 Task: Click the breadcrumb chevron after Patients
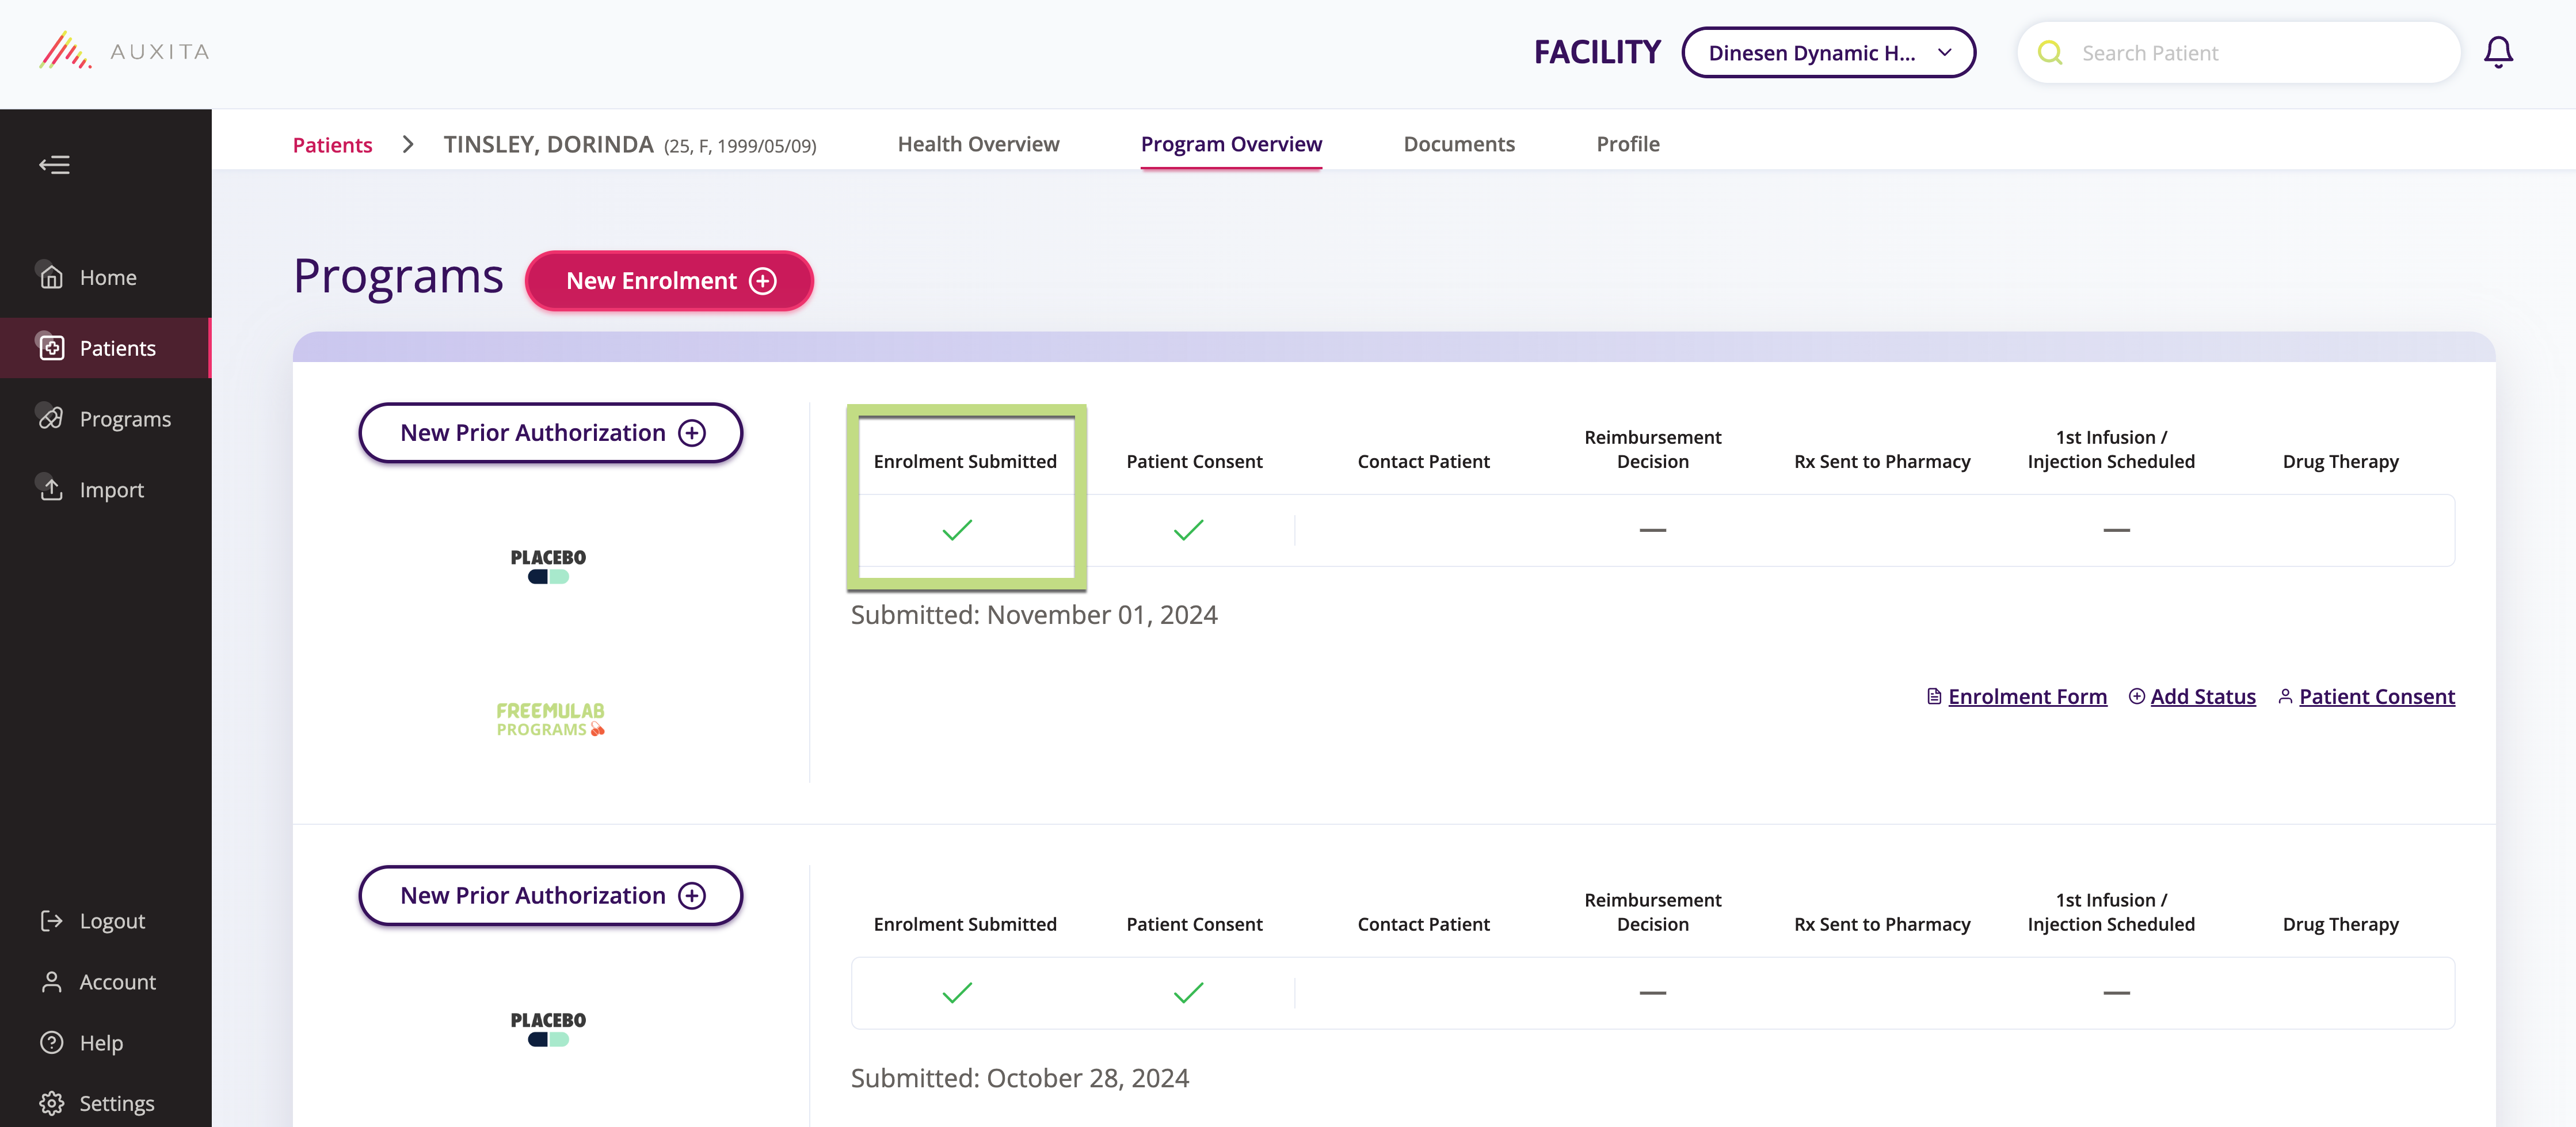[x=408, y=145]
